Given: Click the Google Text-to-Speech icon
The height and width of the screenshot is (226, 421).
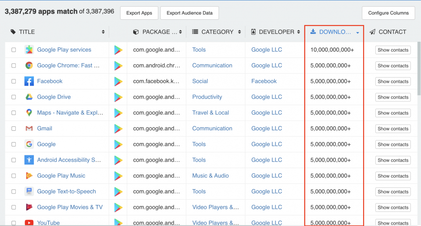Looking at the screenshot, I should pyautogui.click(x=29, y=191).
